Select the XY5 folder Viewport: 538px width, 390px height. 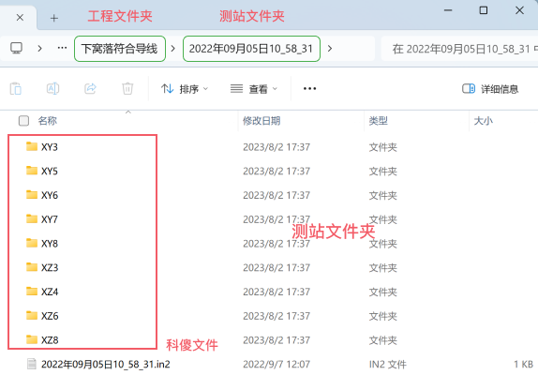tap(50, 171)
